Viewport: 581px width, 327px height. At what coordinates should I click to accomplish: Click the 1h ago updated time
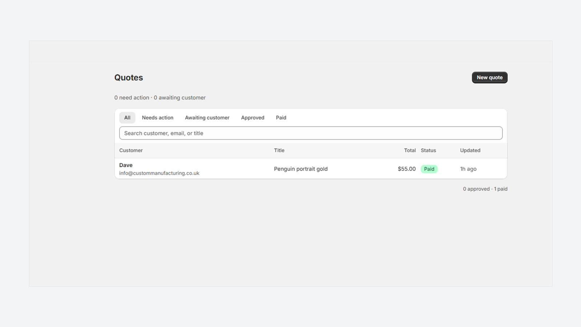pyautogui.click(x=468, y=169)
